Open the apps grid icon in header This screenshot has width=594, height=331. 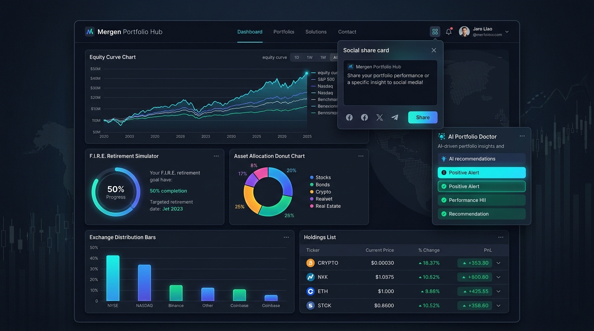click(x=435, y=31)
